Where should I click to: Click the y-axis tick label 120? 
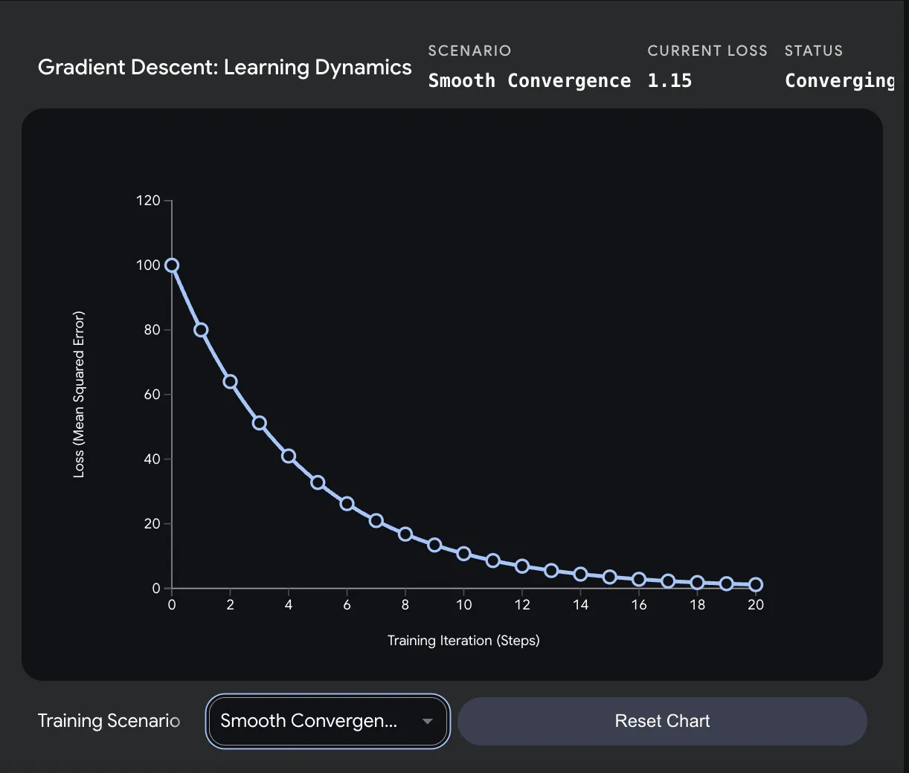click(x=148, y=201)
